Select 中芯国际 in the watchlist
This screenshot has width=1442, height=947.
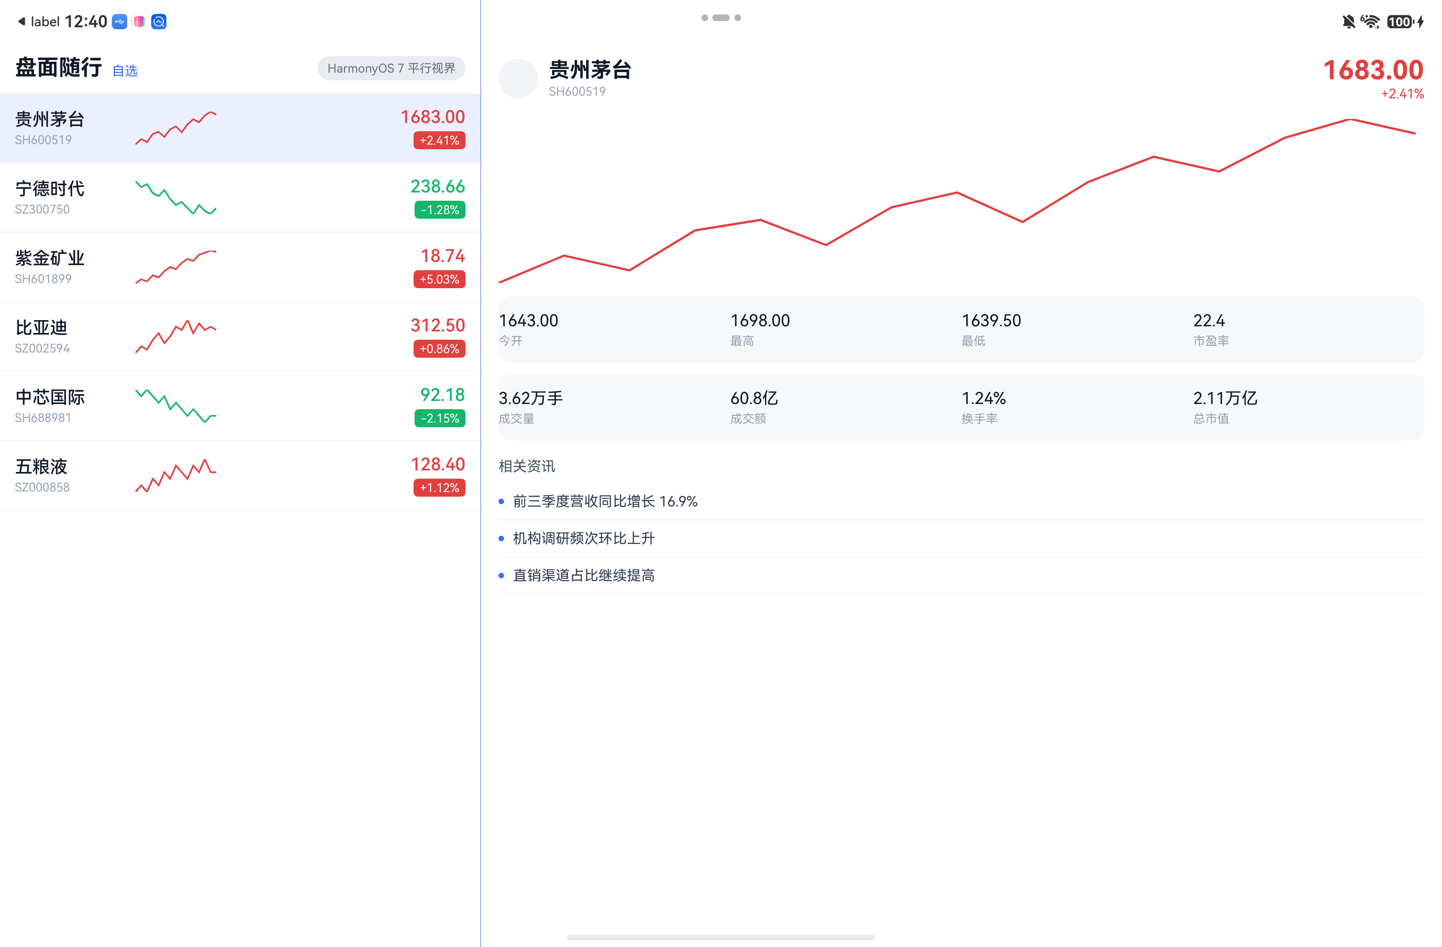coord(240,406)
